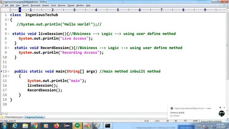Click the volume icon in system tray

[x=211, y=126]
